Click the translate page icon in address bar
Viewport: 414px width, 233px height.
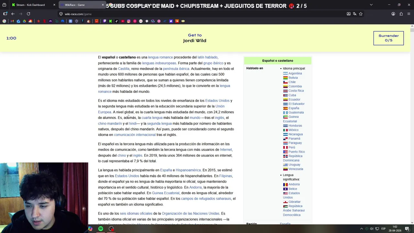click(x=354, y=14)
